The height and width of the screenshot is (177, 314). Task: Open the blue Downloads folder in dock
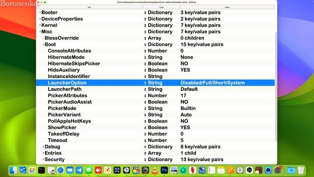pos(291,170)
